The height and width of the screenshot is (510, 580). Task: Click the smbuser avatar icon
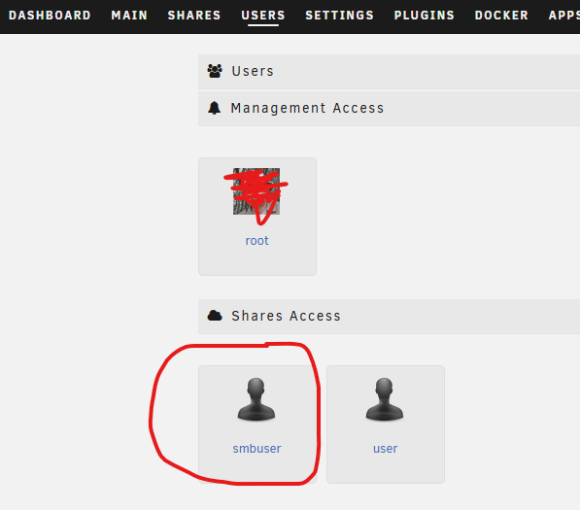click(x=256, y=399)
